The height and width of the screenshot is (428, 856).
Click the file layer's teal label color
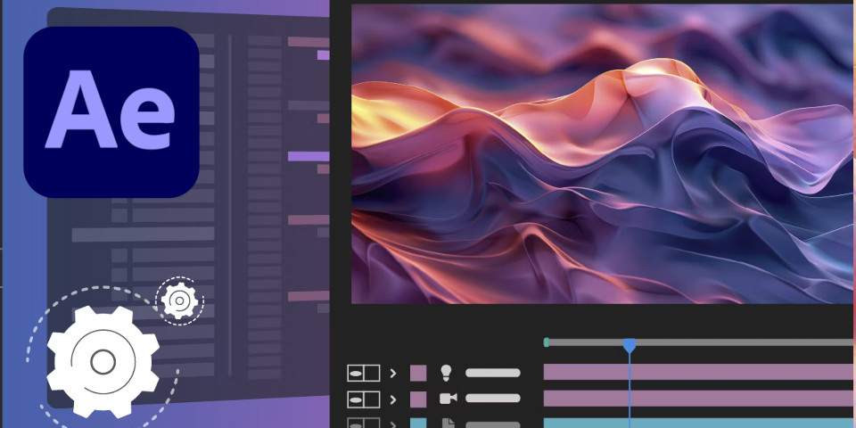click(418, 423)
